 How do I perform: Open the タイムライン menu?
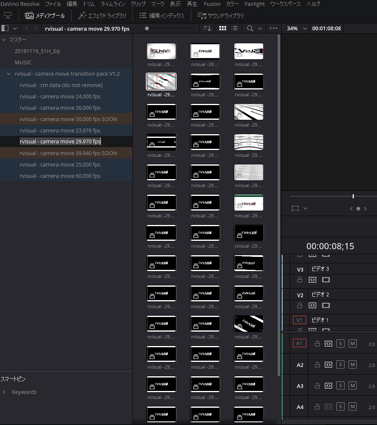pyautogui.click(x=113, y=4)
